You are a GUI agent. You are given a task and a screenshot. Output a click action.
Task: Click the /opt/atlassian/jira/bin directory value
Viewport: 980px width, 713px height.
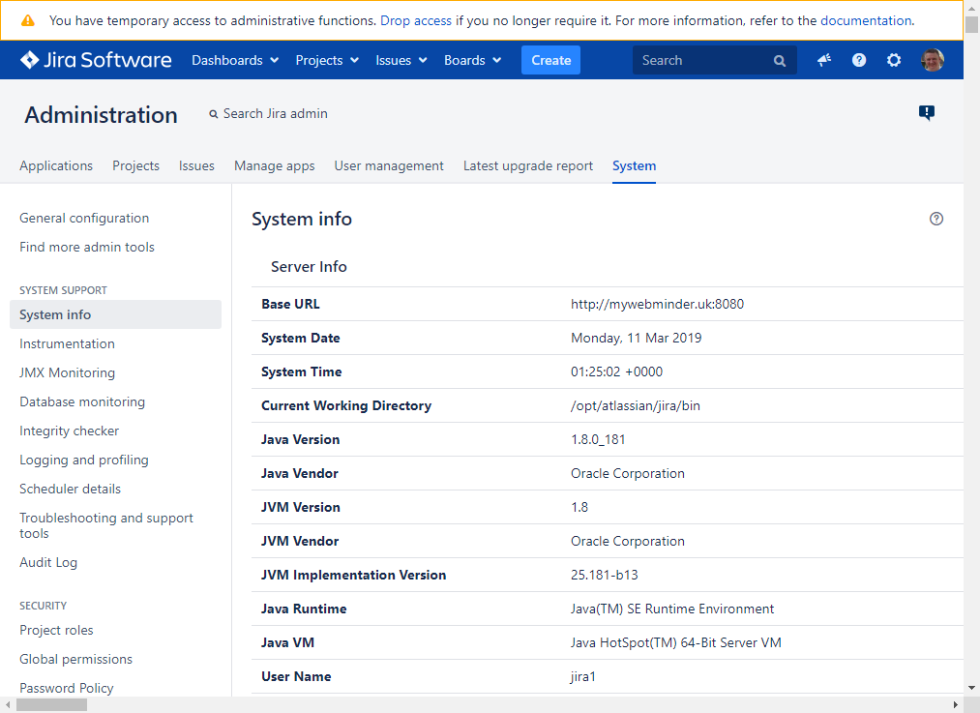pos(635,405)
